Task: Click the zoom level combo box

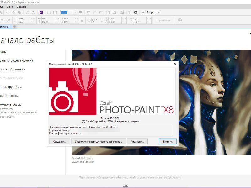Action: tap(68, 12)
